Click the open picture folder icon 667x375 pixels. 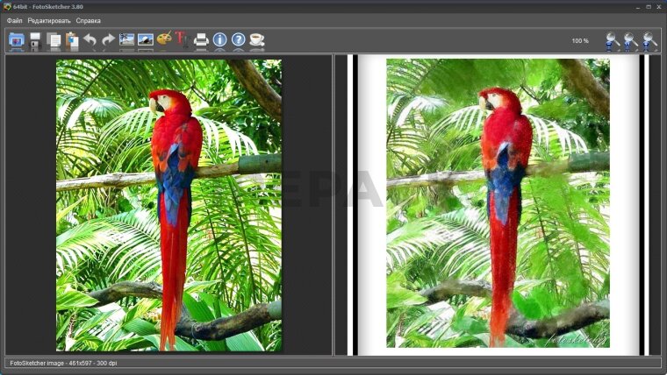pyautogui.click(x=17, y=39)
